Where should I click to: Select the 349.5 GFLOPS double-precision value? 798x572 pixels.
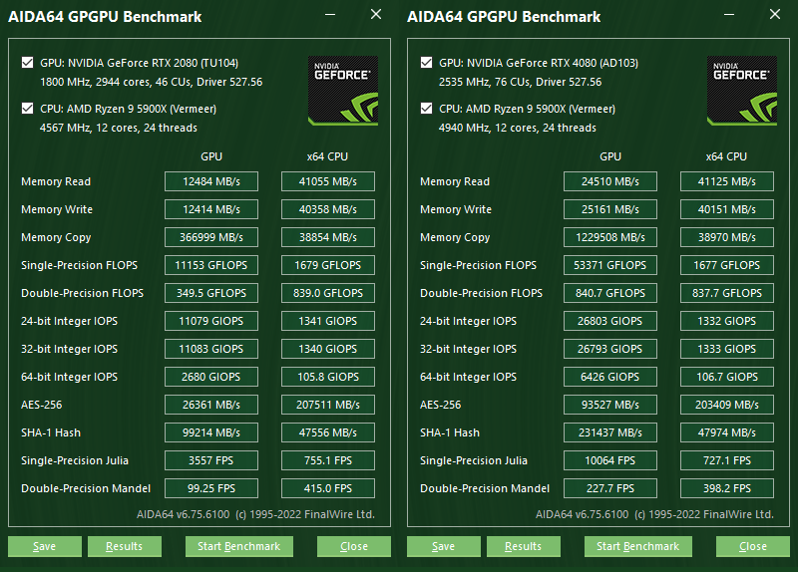point(211,293)
